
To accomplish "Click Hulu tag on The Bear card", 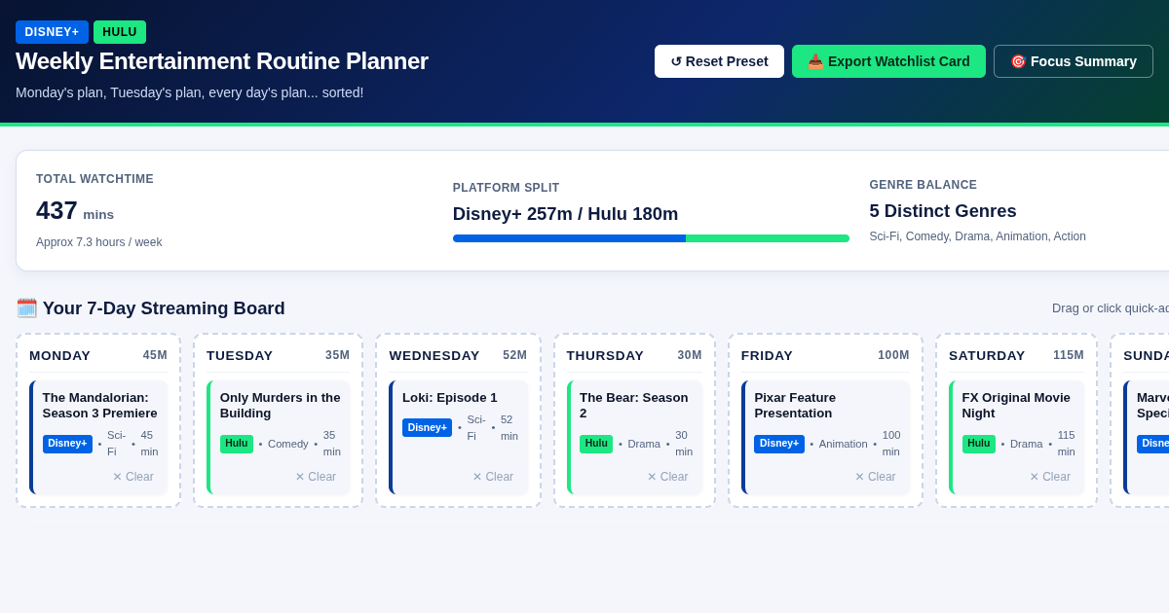I will click(596, 444).
